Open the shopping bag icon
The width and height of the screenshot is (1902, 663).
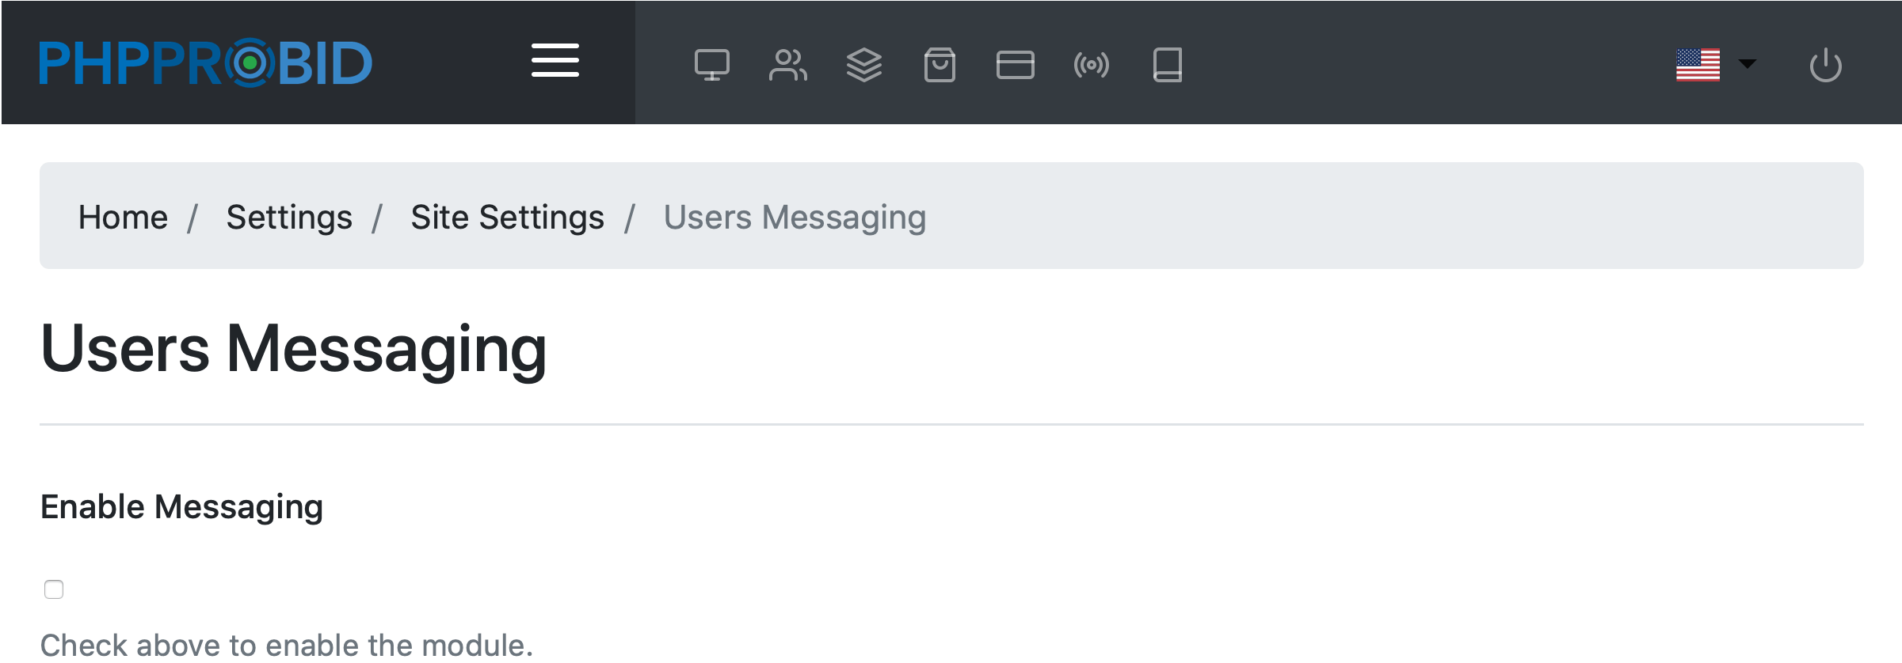940,65
